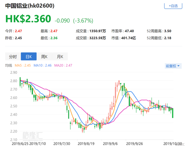Click the 成交额 turnover value 3223.59万
This screenshot has width=186, height=147.
(98, 38)
